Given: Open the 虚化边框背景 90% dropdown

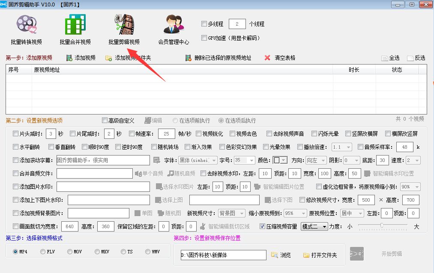Looking at the screenshot, I should pyautogui.click(x=410, y=187).
